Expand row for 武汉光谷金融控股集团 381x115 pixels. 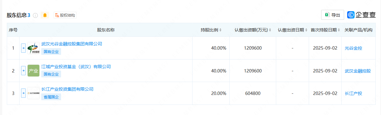pyautogui.click(x=23, y=48)
